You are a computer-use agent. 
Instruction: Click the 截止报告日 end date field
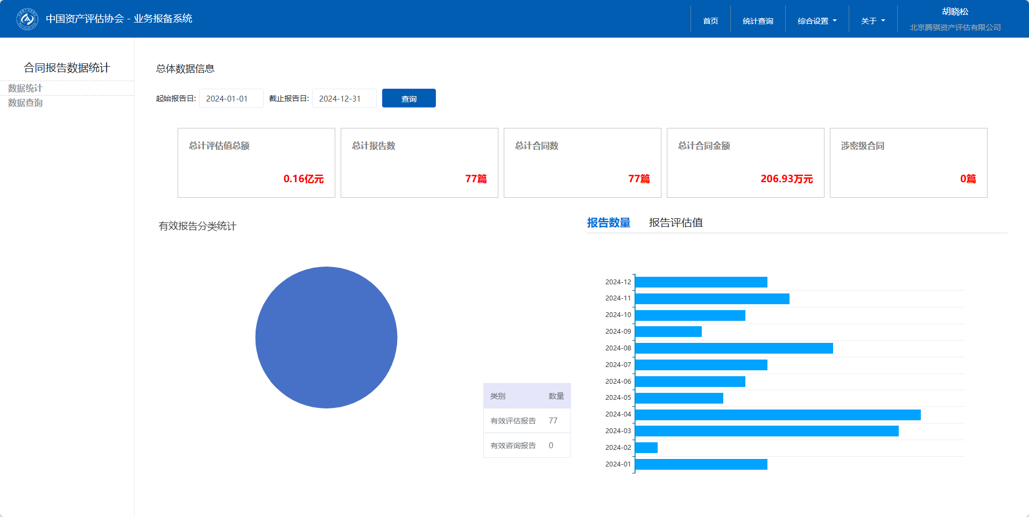point(344,98)
